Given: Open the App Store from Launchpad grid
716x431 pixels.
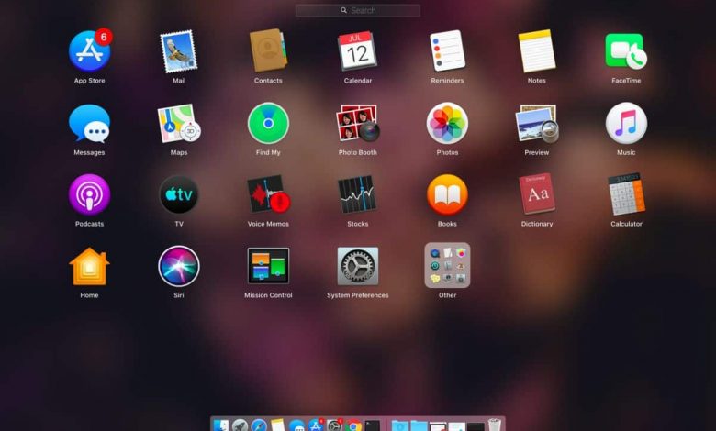Looking at the screenshot, I should (90, 51).
